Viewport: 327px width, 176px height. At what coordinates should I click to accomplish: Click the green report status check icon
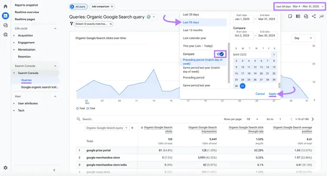(x=149, y=17)
